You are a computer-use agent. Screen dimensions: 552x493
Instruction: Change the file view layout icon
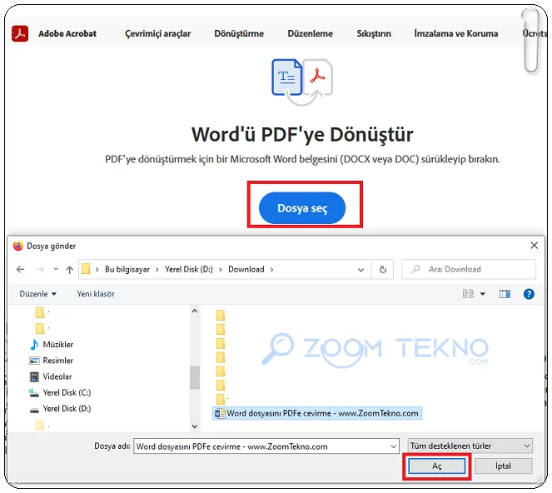[x=468, y=294]
